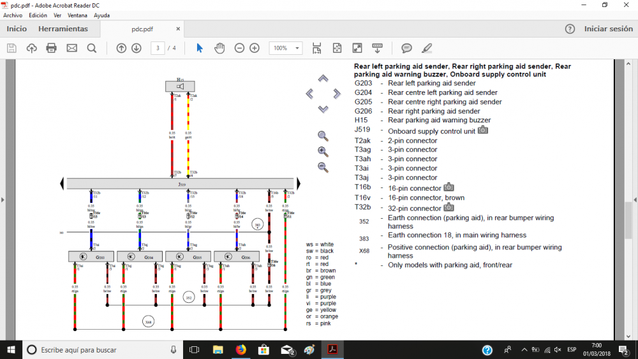The image size is (638, 359).
Task: Click diagram navigation left arrow
Action: pyautogui.click(x=309, y=94)
